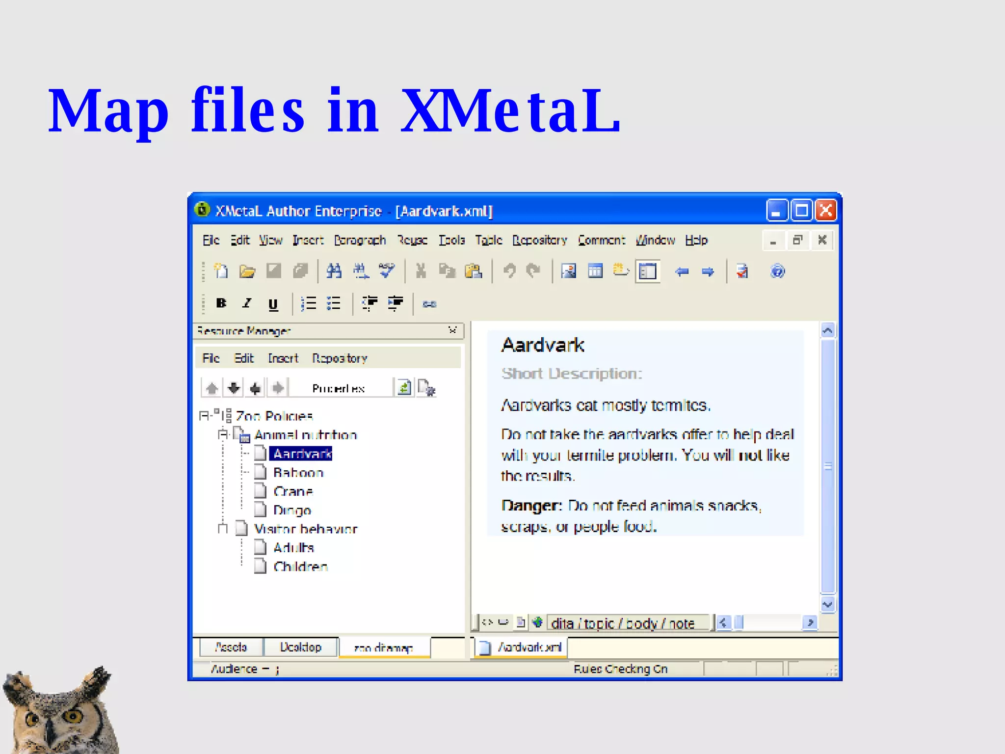This screenshot has width=1005, height=754.
Task: Click the Cut scissors icon
Action: [x=421, y=271]
